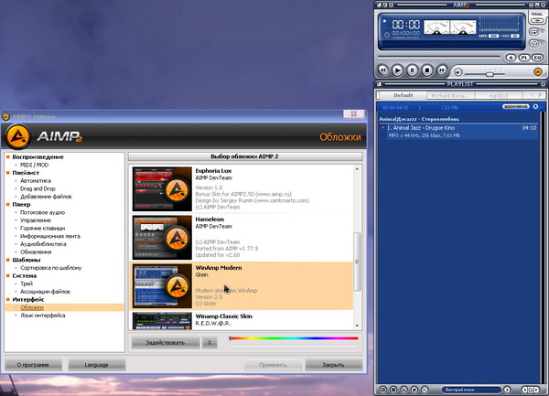The width and height of the screenshot is (549, 396).
Task: Click the track seek bar in the player
Action: tap(439, 57)
